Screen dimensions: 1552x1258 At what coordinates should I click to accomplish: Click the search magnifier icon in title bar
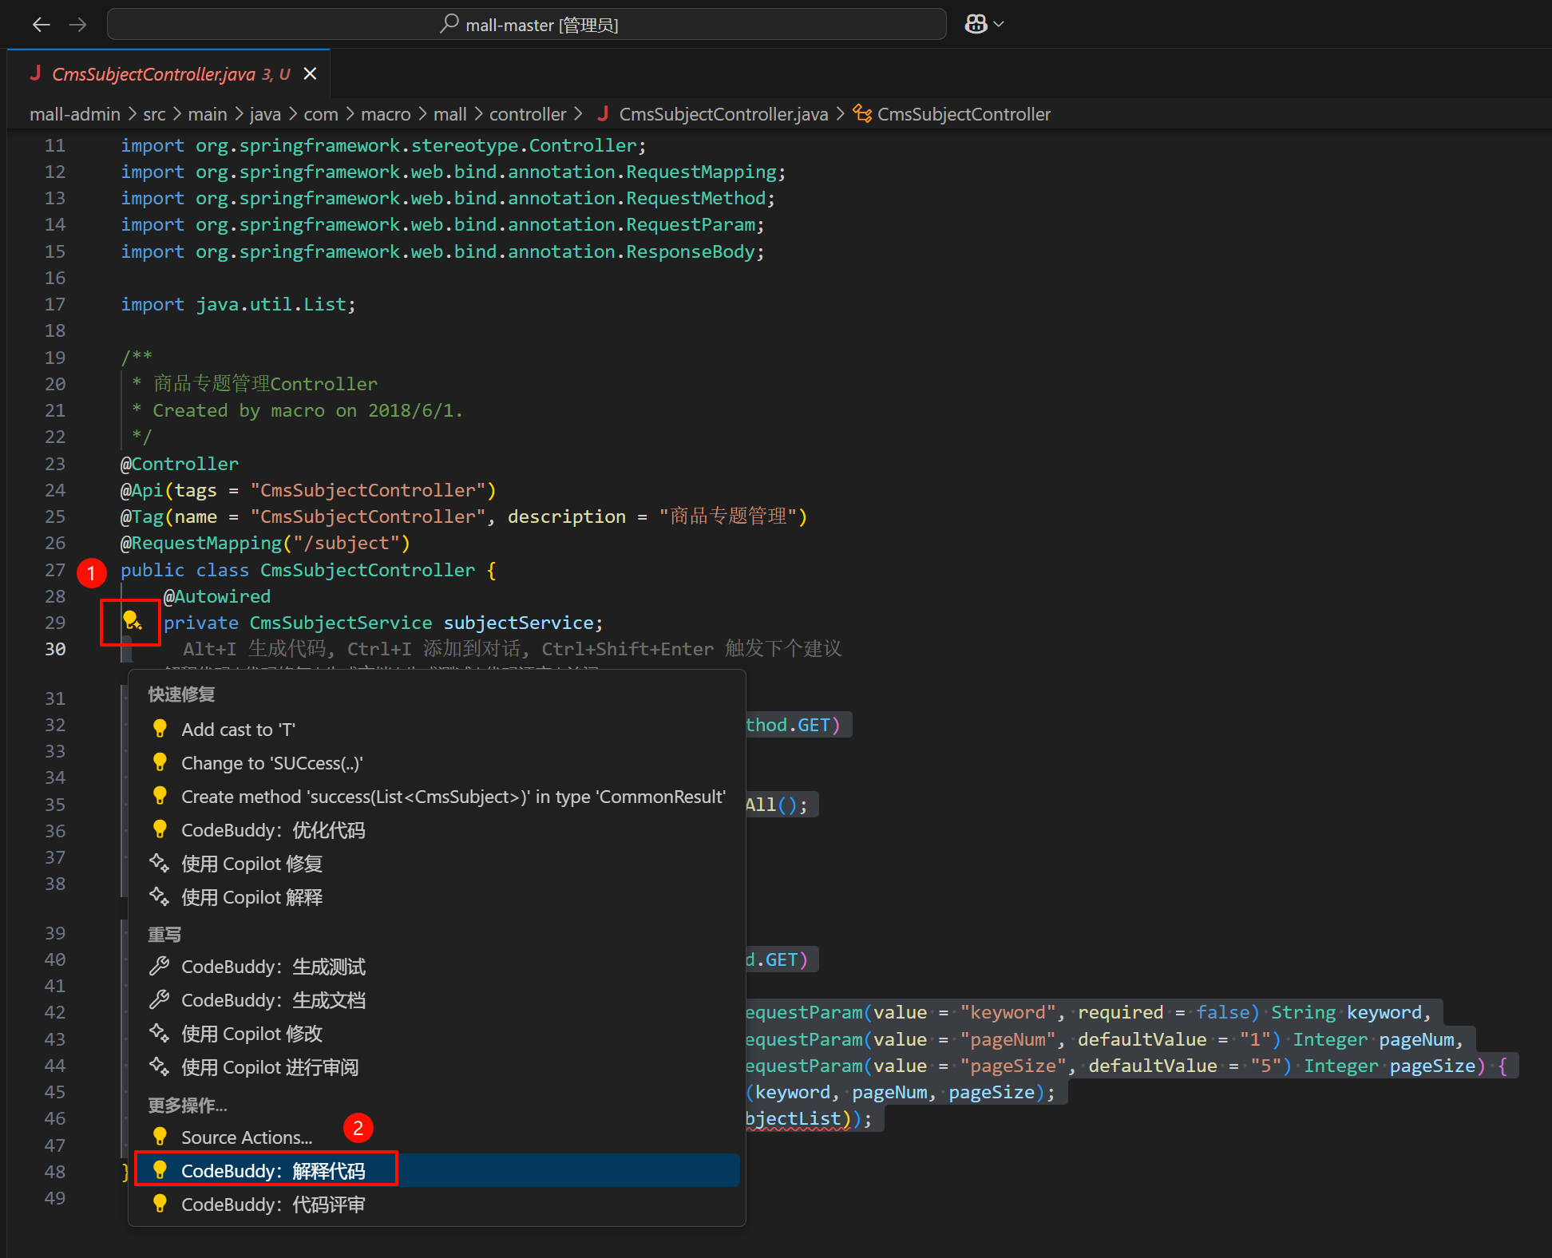click(449, 24)
